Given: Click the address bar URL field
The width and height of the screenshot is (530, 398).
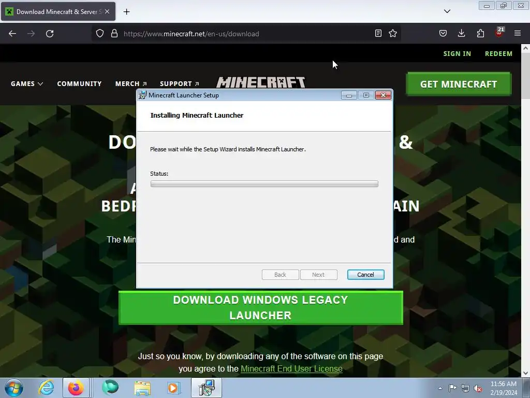Looking at the screenshot, I should coord(246,34).
